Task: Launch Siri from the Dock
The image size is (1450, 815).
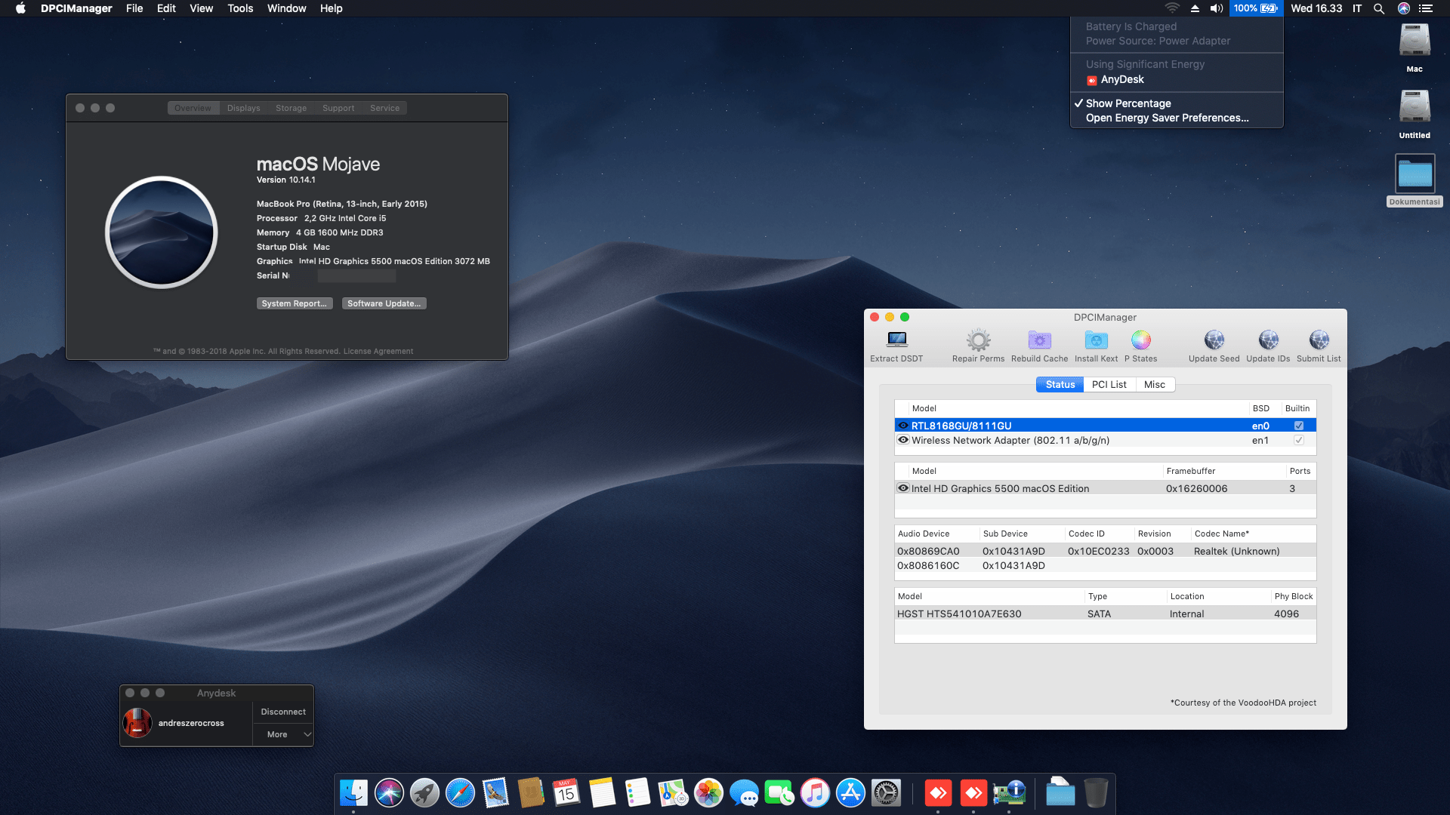Action: (389, 793)
